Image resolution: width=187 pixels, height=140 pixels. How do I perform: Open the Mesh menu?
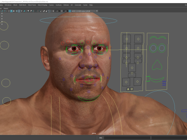coord(15,5)
